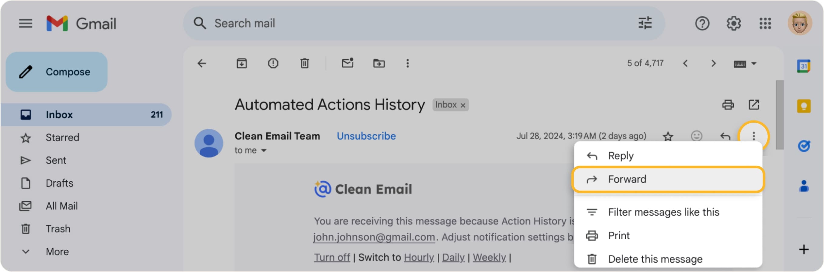Click the Unsubscribe link

366,136
